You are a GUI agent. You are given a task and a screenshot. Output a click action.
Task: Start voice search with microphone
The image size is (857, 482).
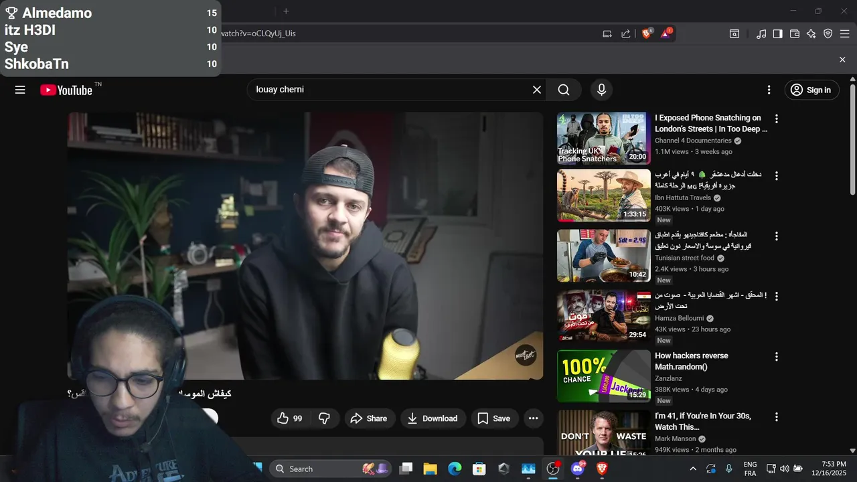(x=601, y=90)
